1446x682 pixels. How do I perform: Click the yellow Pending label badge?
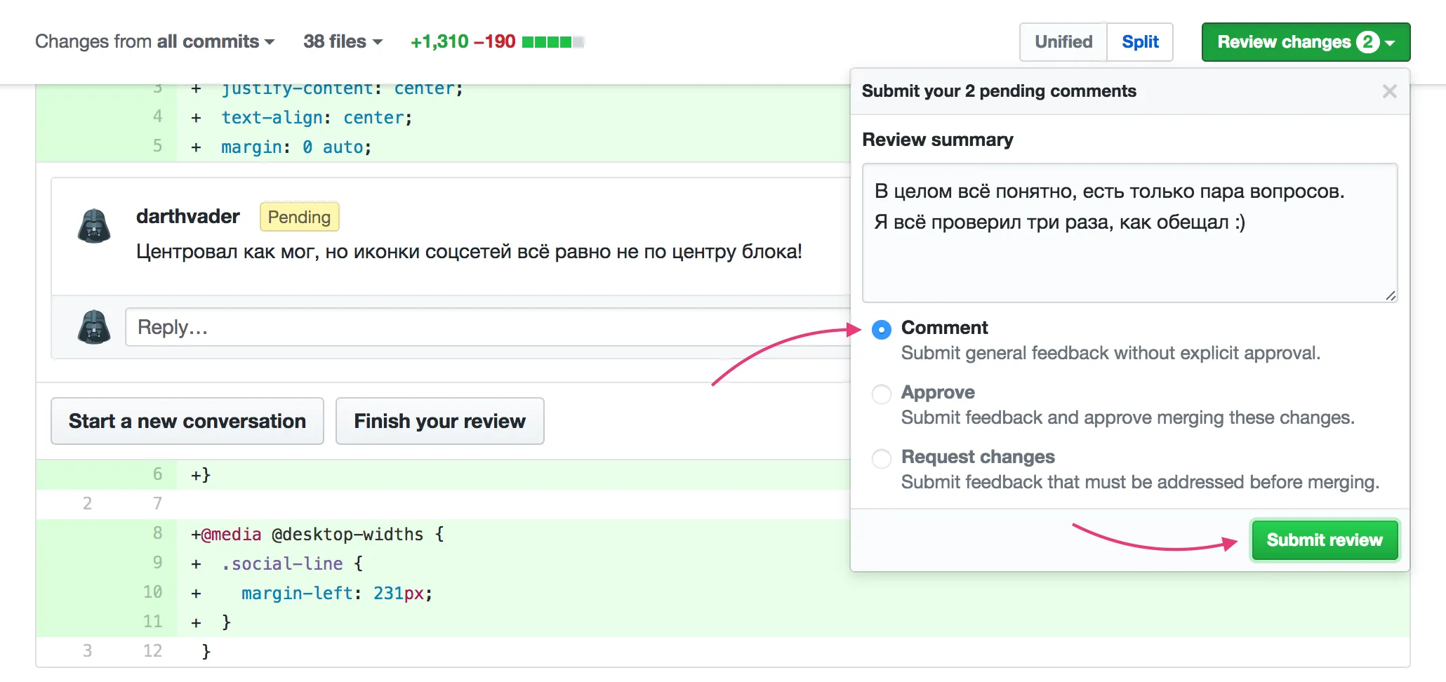pos(299,217)
